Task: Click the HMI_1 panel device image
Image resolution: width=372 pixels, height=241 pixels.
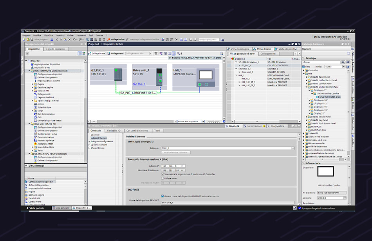Action: tap(206, 78)
